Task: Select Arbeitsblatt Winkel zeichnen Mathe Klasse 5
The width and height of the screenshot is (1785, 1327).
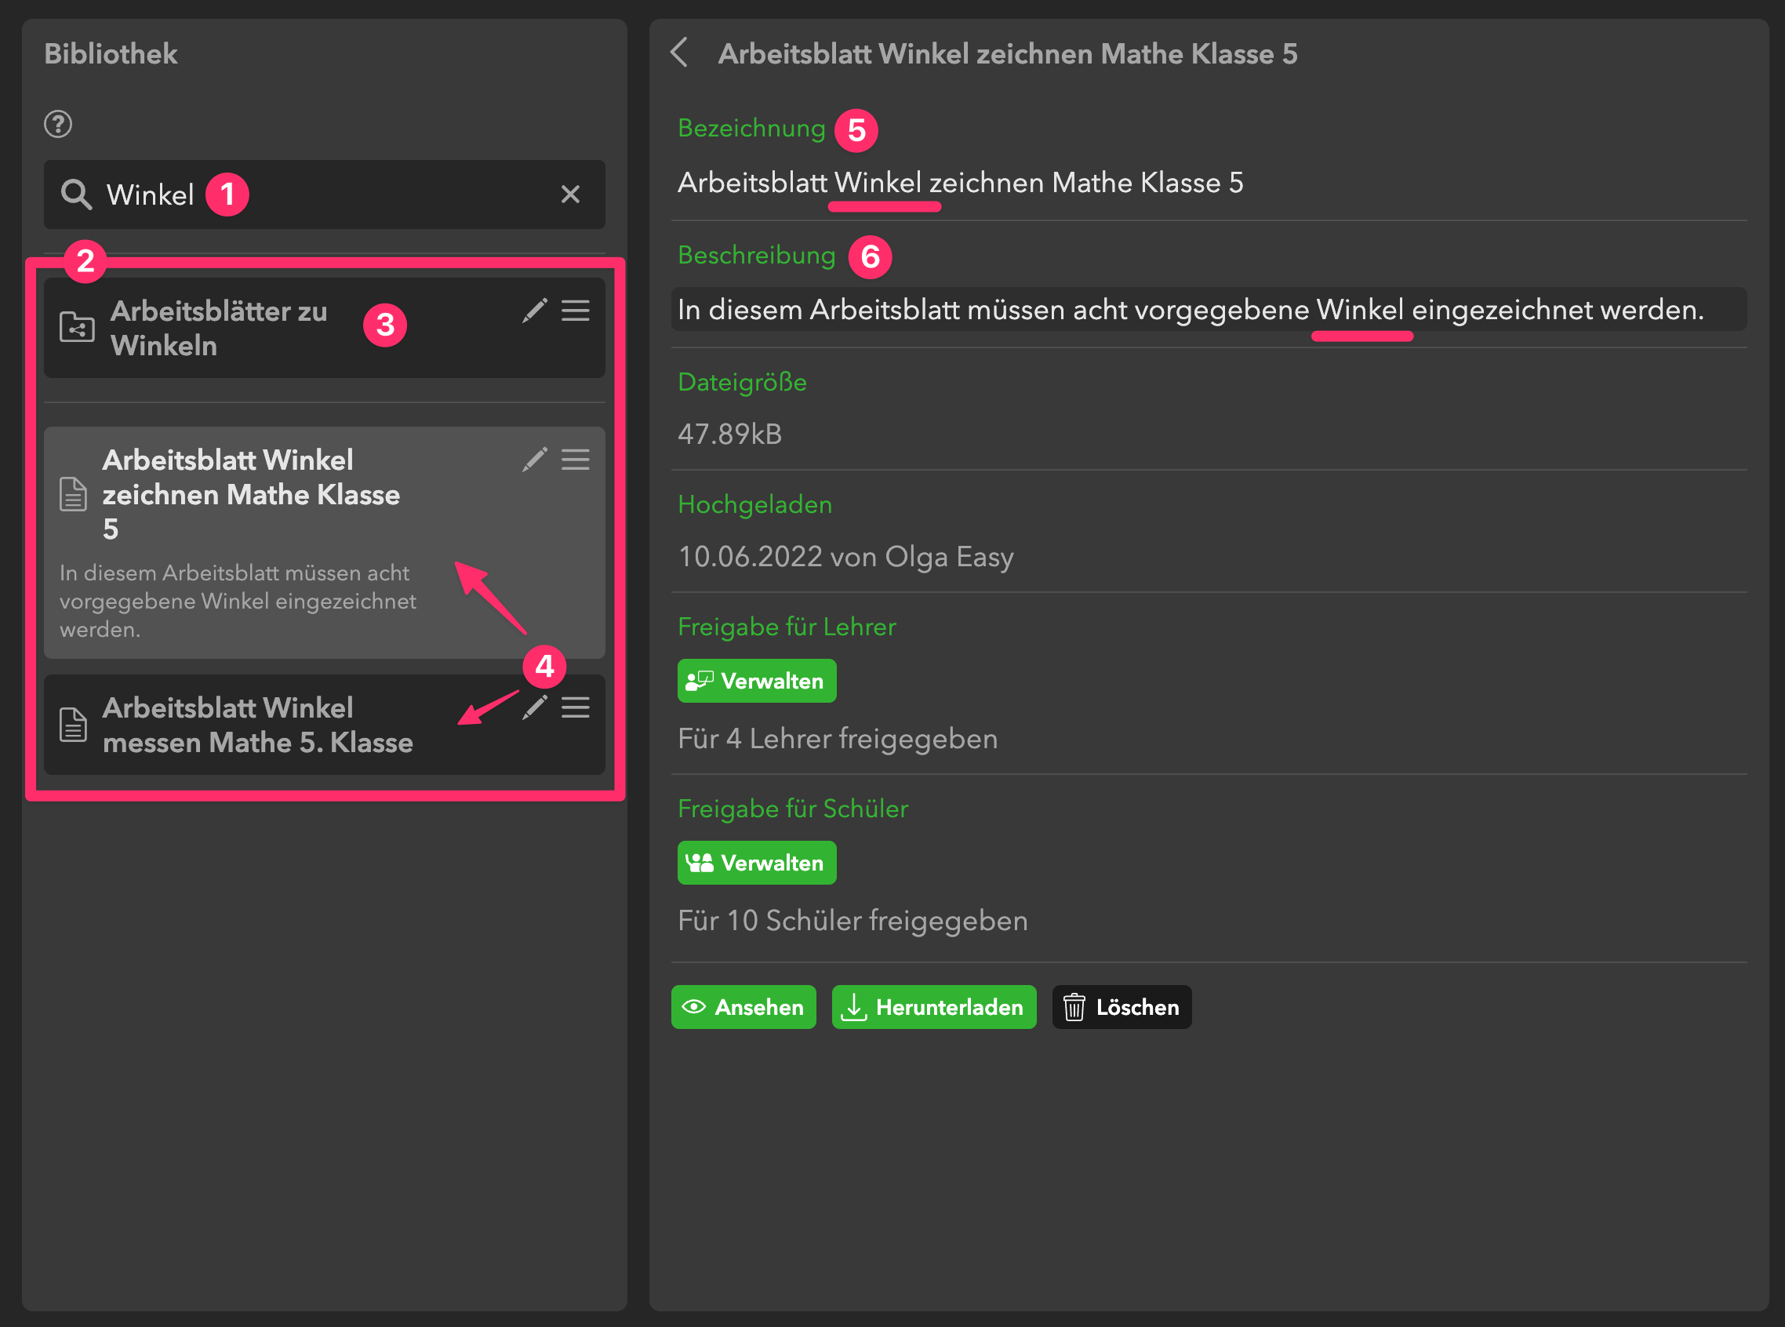Action: point(251,495)
